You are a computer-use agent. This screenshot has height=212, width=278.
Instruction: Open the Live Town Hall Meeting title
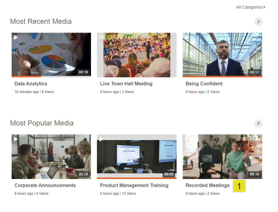click(x=126, y=84)
